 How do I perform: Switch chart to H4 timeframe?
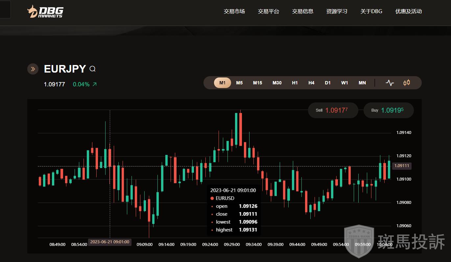(311, 83)
